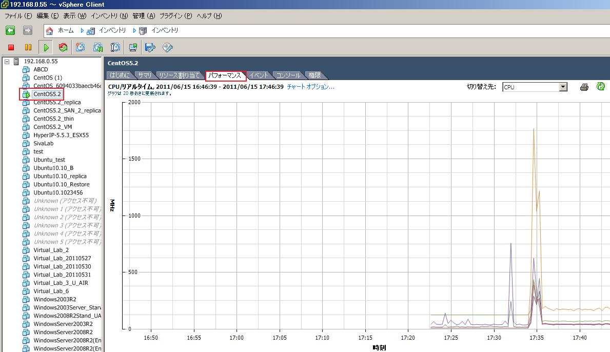610x352 pixels.
Task: Open the 切り替え先 CPU dropdown
Action: click(563, 87)
